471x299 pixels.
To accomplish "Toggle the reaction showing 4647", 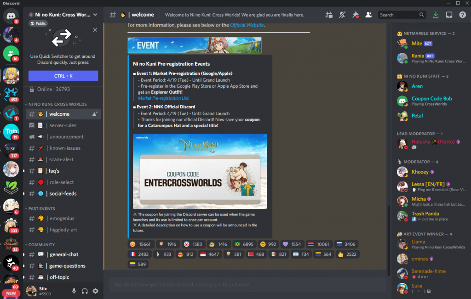I will pos(210,254).
